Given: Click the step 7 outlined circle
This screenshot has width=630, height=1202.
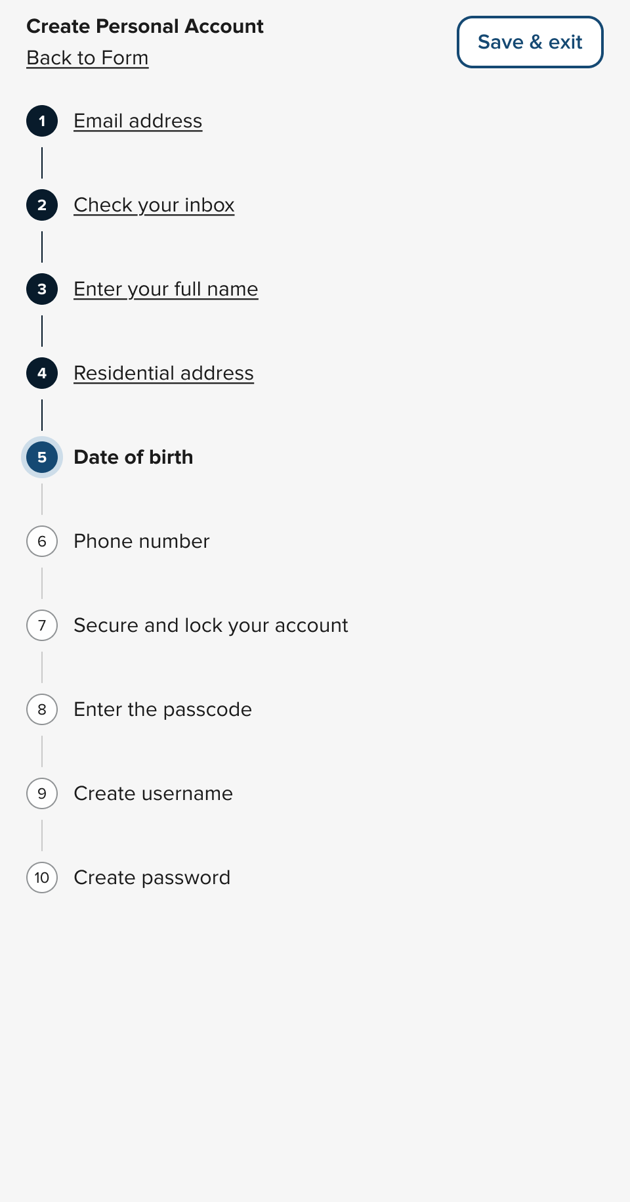Looking at the screenshot, I should click(x=42, y=625).
